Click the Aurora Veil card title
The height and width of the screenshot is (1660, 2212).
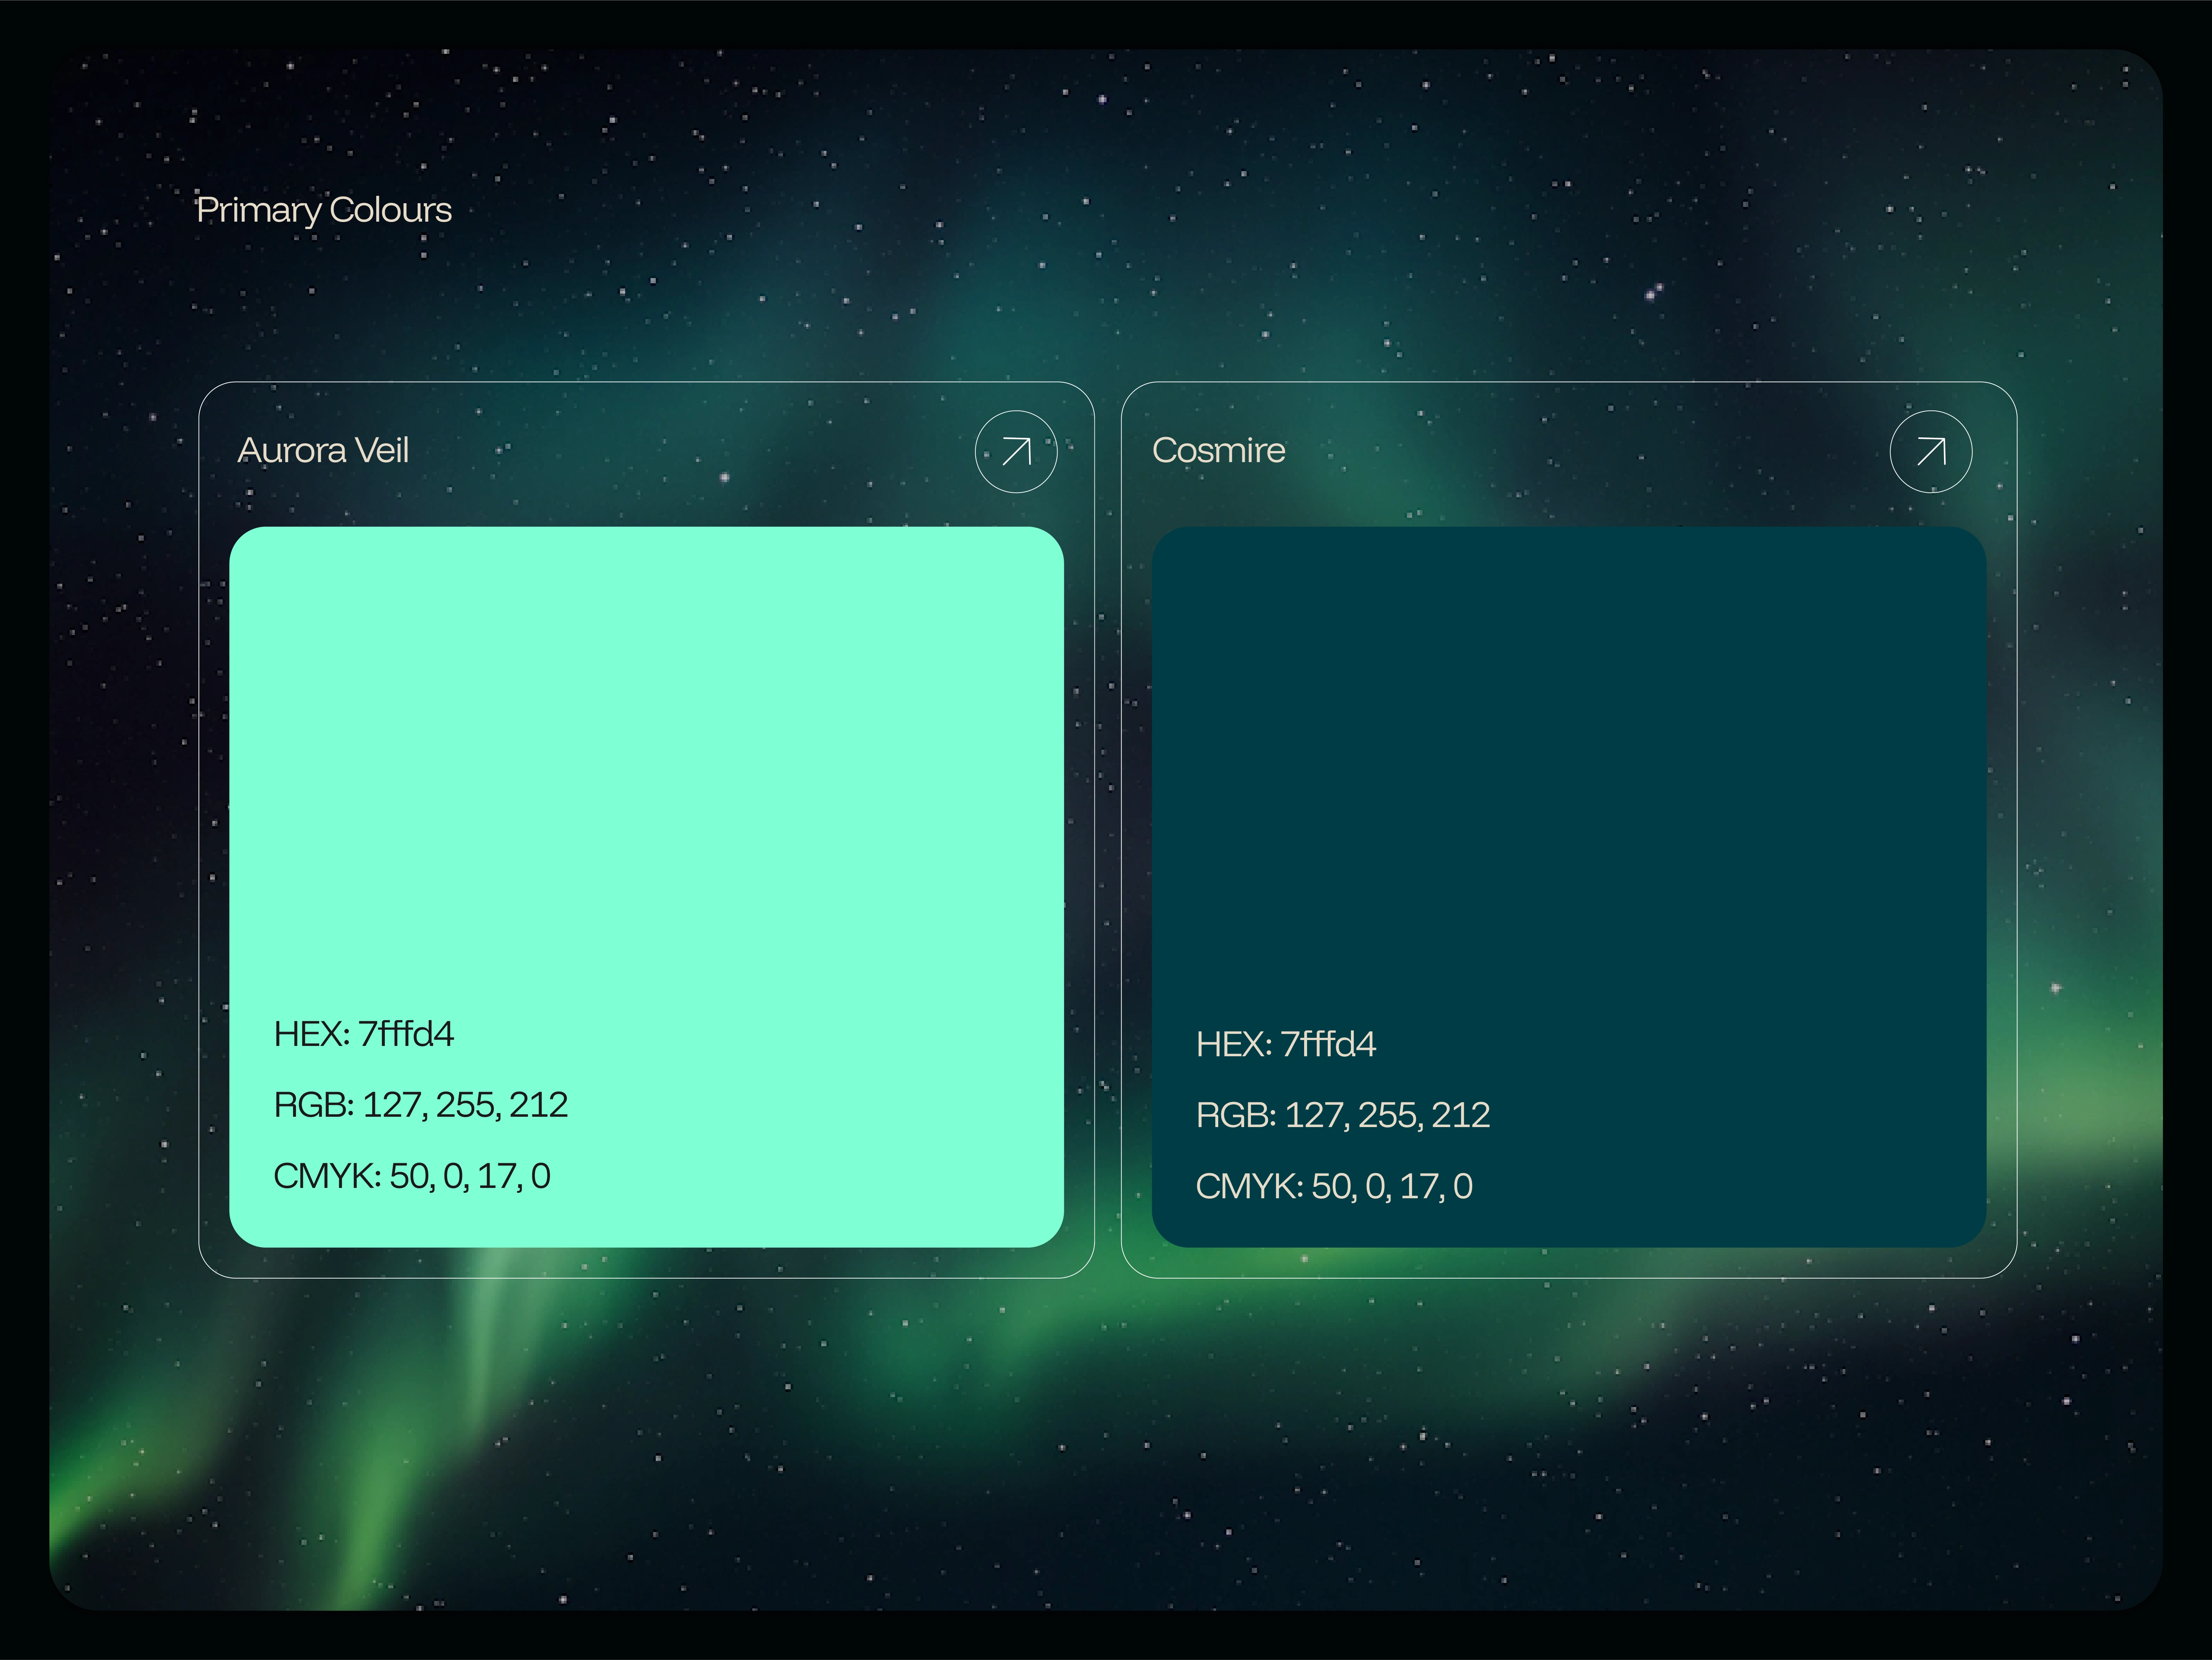click(x=323, y=450)
